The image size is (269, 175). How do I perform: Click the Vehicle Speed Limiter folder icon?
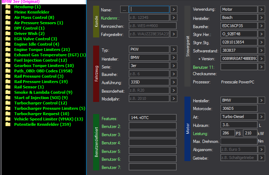(8, 119)
